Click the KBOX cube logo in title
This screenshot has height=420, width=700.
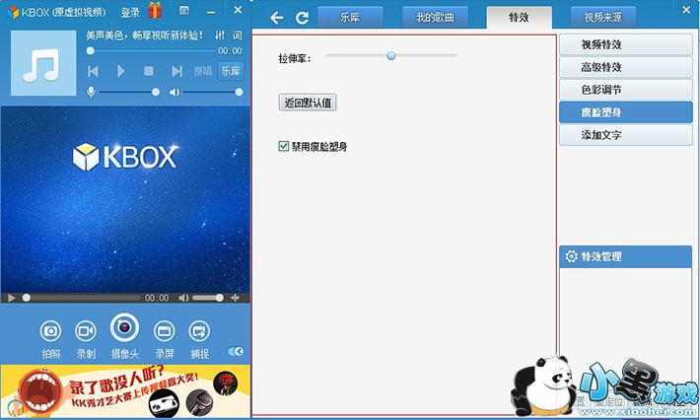pyautogui.click(x=13, y=12)
